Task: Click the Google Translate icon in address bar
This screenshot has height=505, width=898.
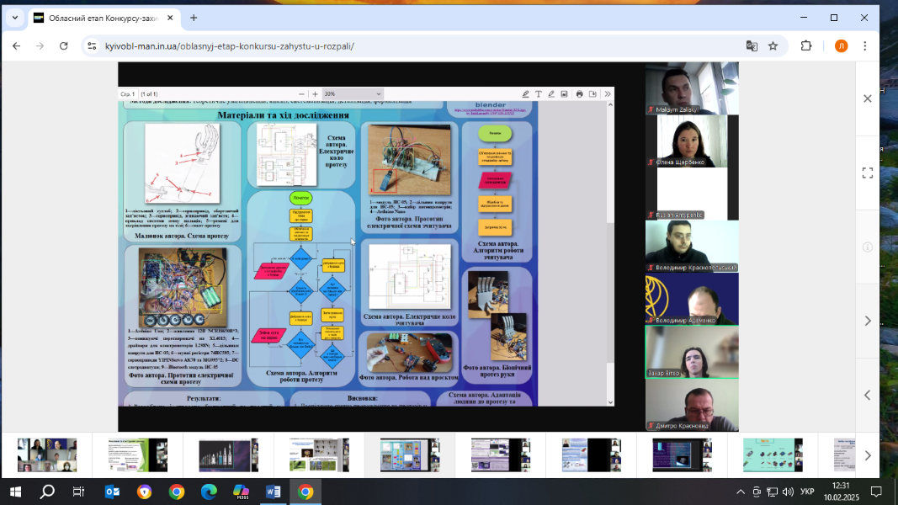Action: (752, 46)
